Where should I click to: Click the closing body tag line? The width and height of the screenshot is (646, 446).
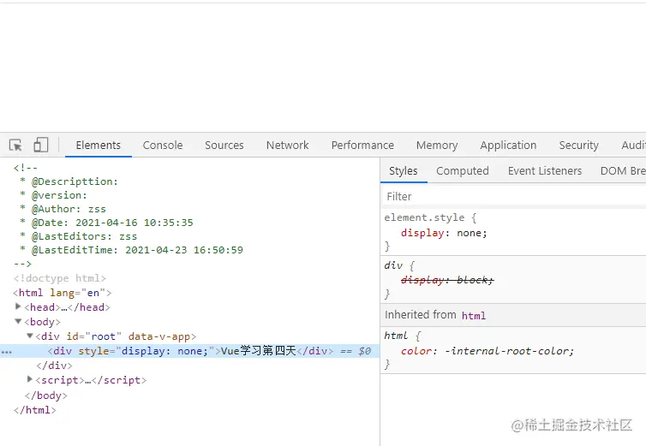coord(45,395)
